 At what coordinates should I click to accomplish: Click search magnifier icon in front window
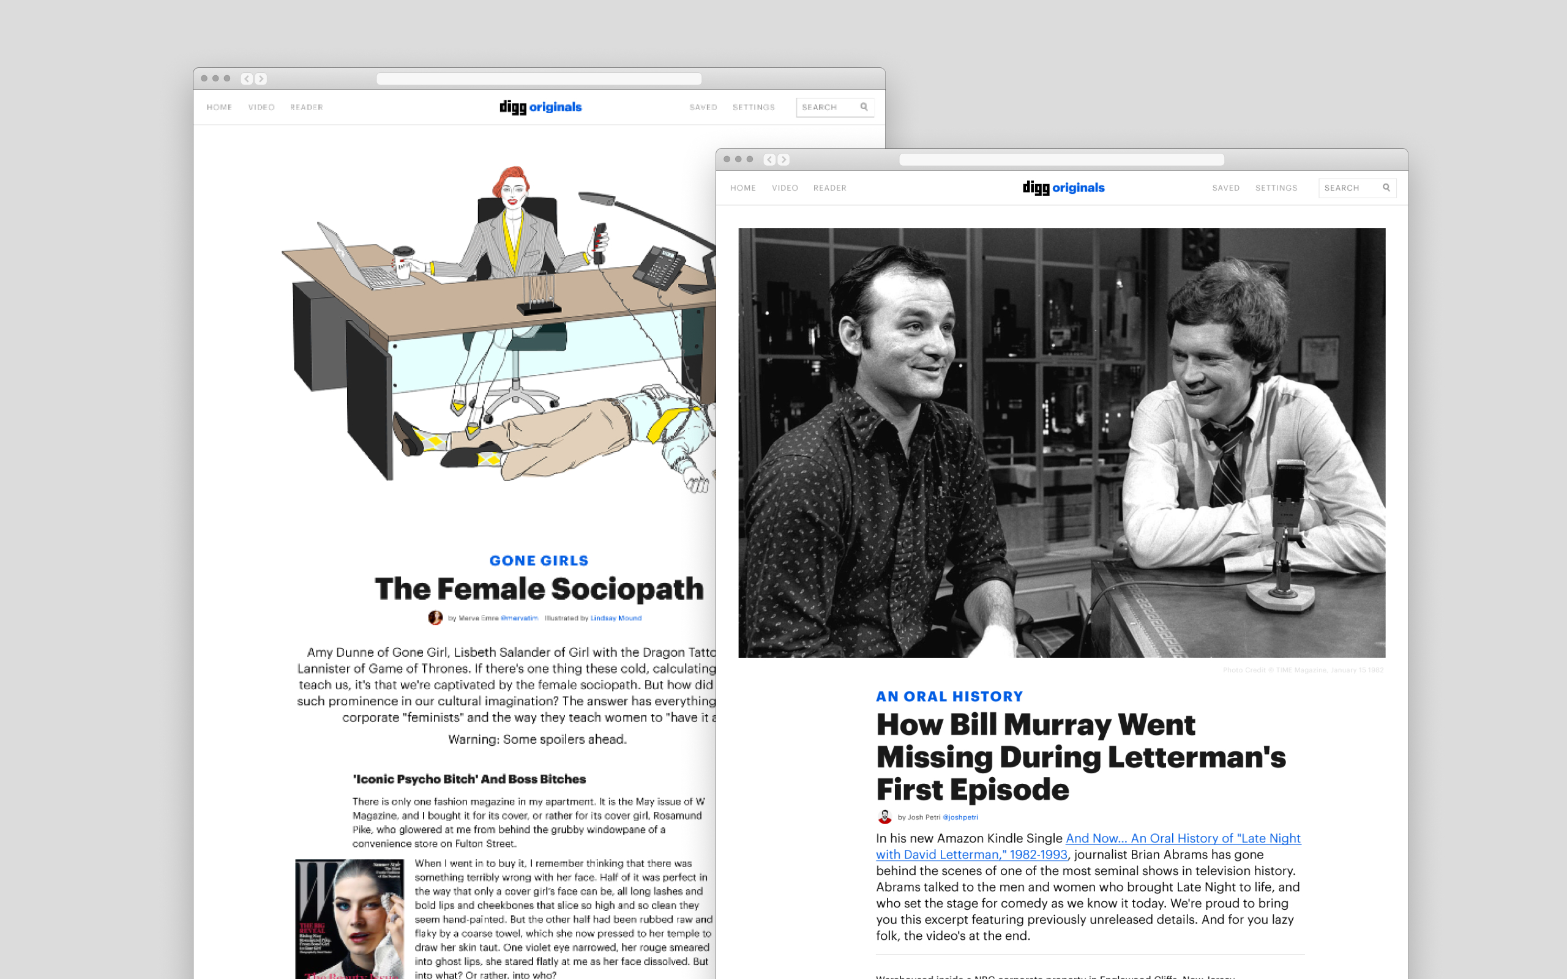(x=1386, y=188)
